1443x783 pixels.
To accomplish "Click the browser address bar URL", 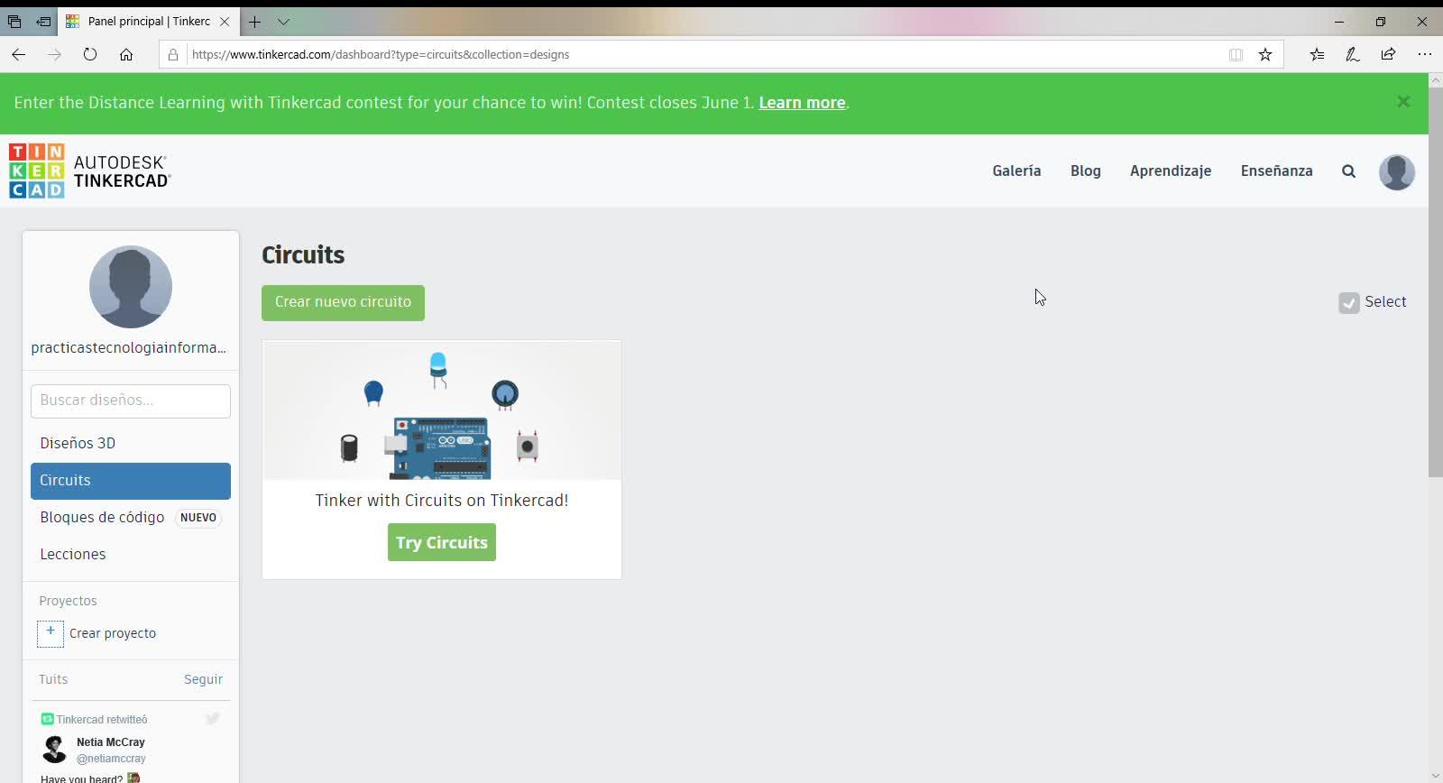I will [381, 54].
